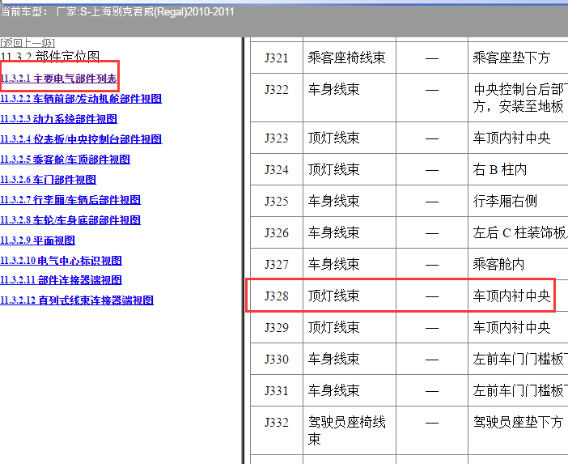Click 中央控制台后部 location in J322 row
This screenshot has width=568, height=464.
tap(520, 98)
